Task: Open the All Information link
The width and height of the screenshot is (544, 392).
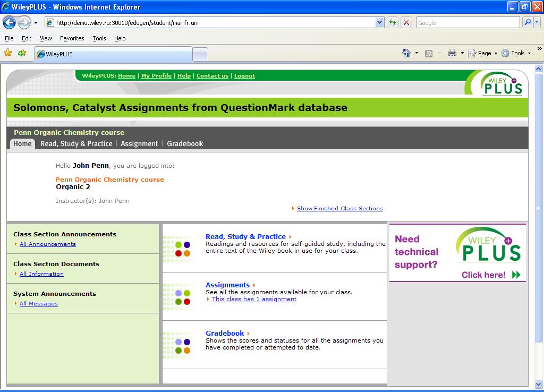Action: tap(41, 274)
